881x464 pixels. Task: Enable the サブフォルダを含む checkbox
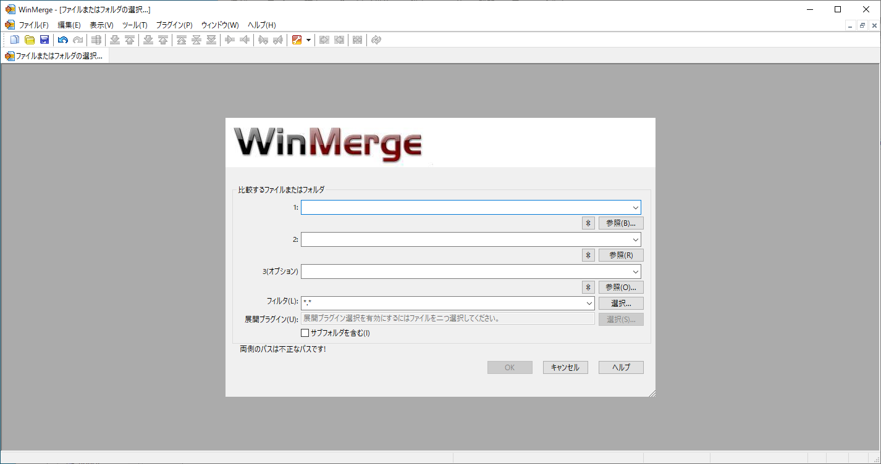(305, 333)
